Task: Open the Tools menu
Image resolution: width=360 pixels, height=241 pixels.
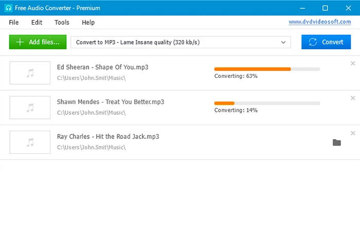Action: [x=62, y=23]
